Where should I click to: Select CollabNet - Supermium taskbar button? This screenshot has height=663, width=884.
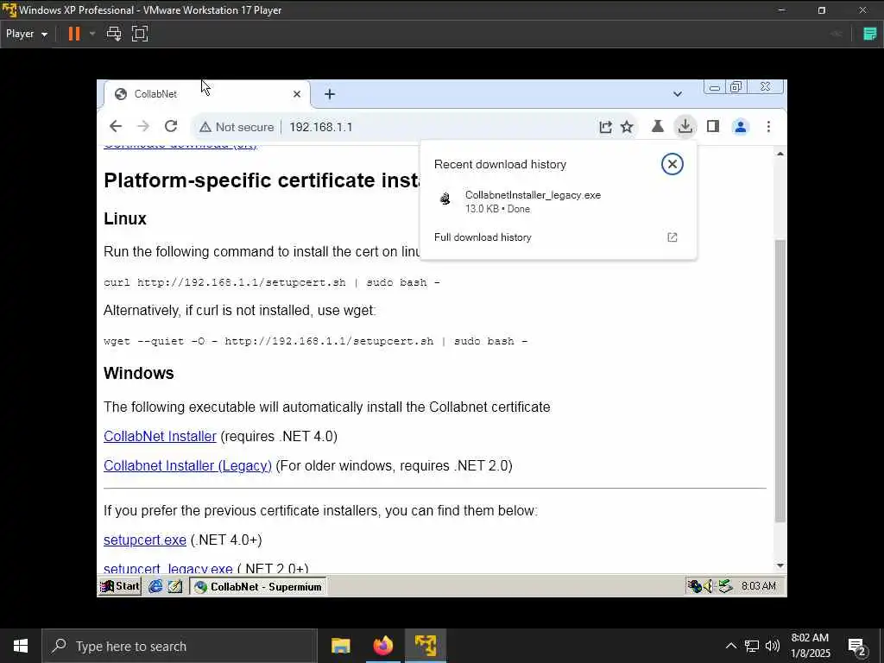257,586
